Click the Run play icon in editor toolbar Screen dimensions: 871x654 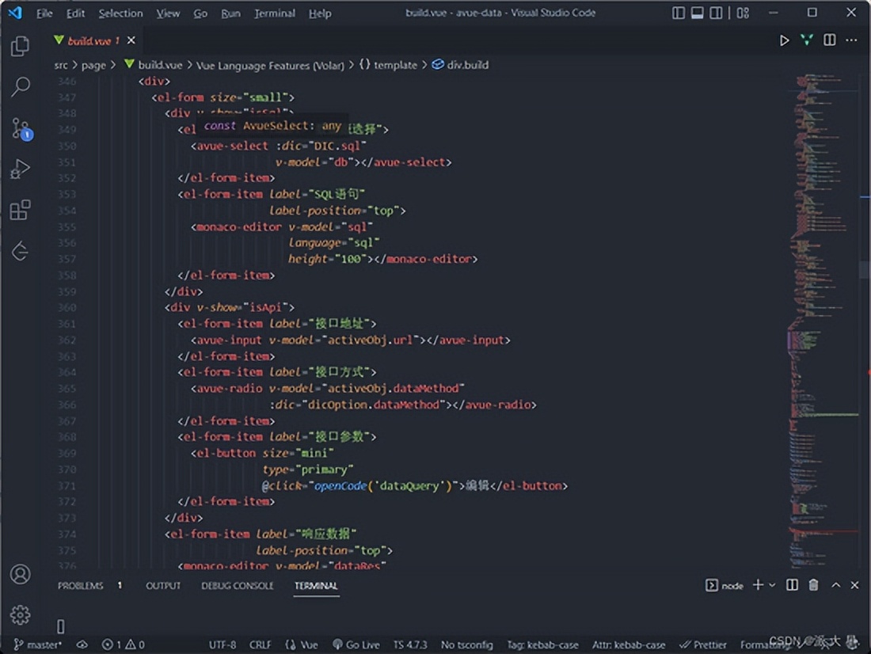coord(784,40)
